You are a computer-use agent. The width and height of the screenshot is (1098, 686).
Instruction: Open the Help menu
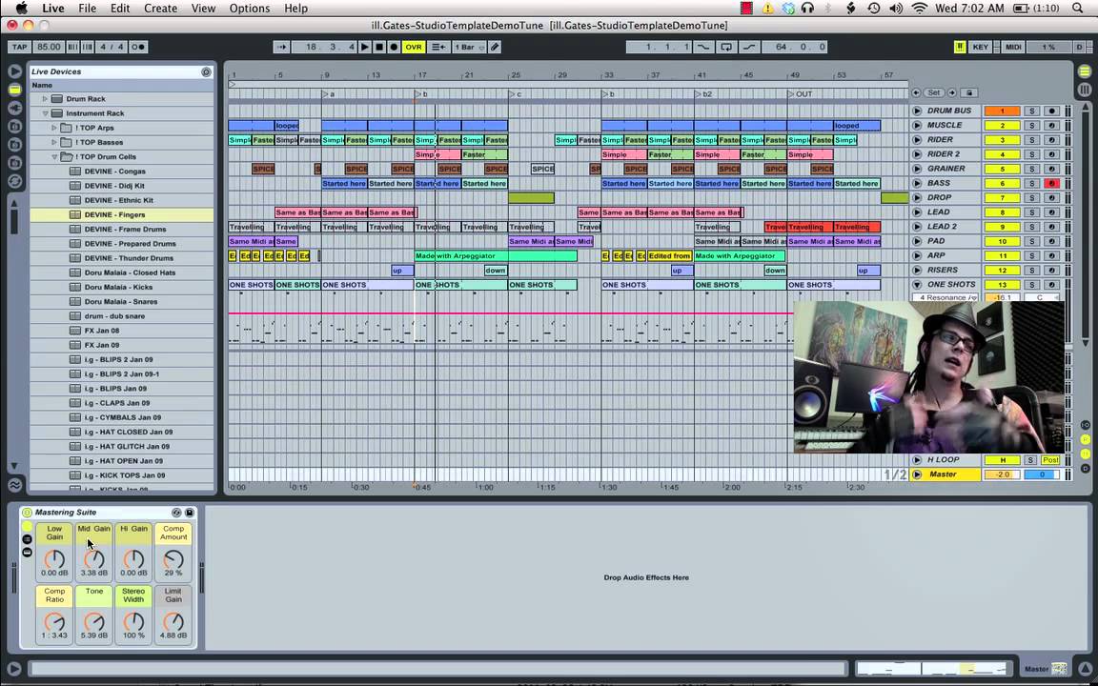pos(295,9)
